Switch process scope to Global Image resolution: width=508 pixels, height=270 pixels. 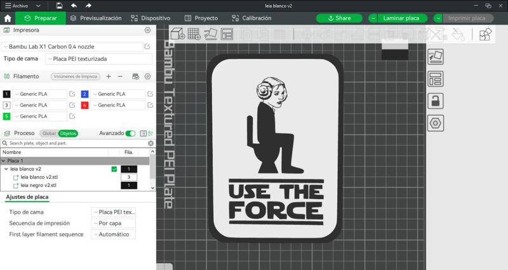(49, 133)
